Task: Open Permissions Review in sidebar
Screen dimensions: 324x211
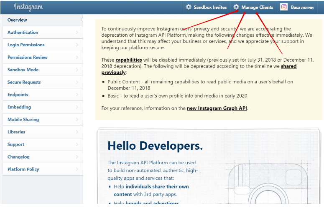Action: click(43, 57)
